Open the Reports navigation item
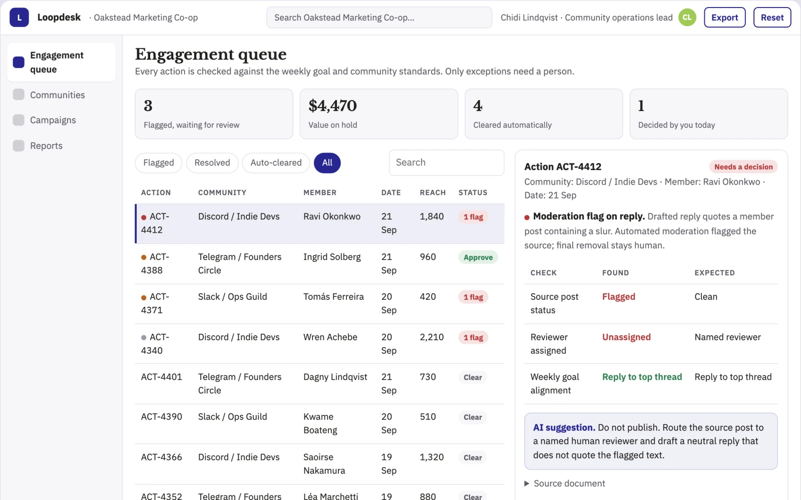Viewport: 801px width, 500px height. tap(61, 146)
